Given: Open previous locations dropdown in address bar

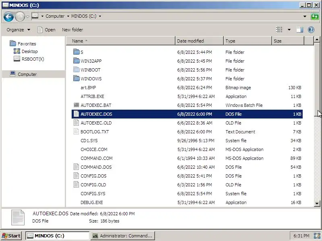Looking at the screenshot, I should (305, 16).
